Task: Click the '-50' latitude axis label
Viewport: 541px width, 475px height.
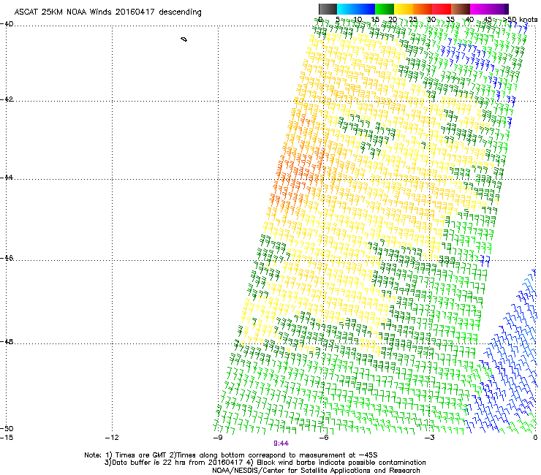Action: [x=7, y=428]
